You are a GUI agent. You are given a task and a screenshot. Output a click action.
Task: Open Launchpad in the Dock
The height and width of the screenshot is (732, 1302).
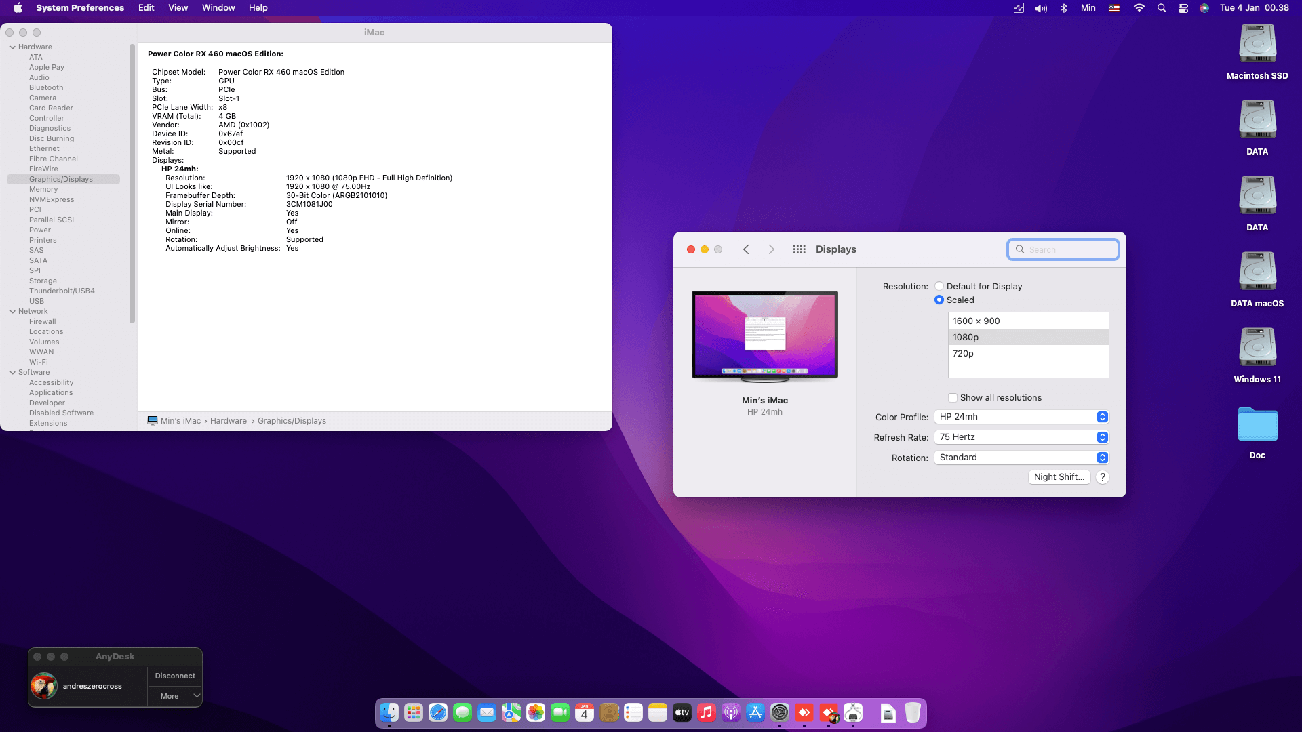[414, 712]
